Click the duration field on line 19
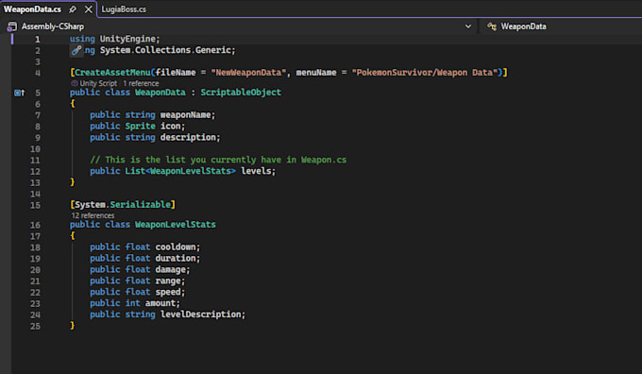The width and height of the screenshot is (642, 374). click(x=176, y=258)
